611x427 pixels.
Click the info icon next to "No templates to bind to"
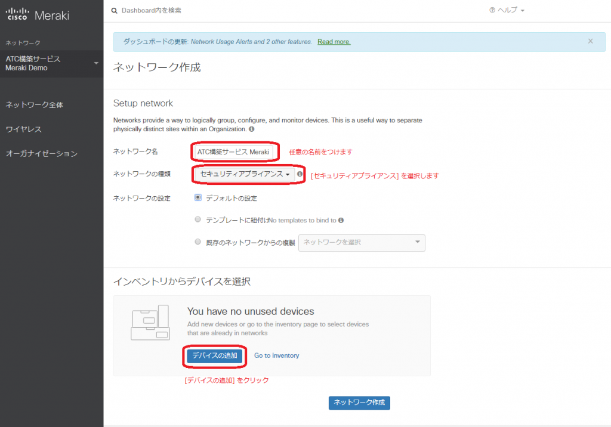pyautogui.click(x=341, y=220)
